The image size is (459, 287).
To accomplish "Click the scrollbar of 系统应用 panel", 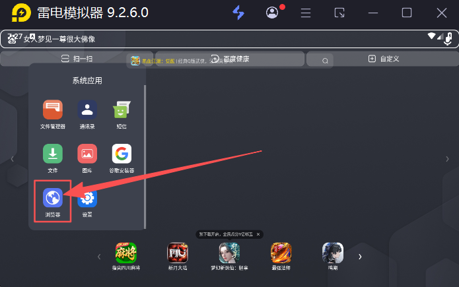I will pyautogui.click(x=145, y=157).
